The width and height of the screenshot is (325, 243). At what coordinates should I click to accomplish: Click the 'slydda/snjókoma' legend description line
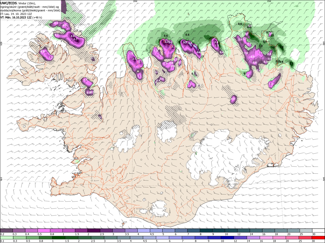30,10
